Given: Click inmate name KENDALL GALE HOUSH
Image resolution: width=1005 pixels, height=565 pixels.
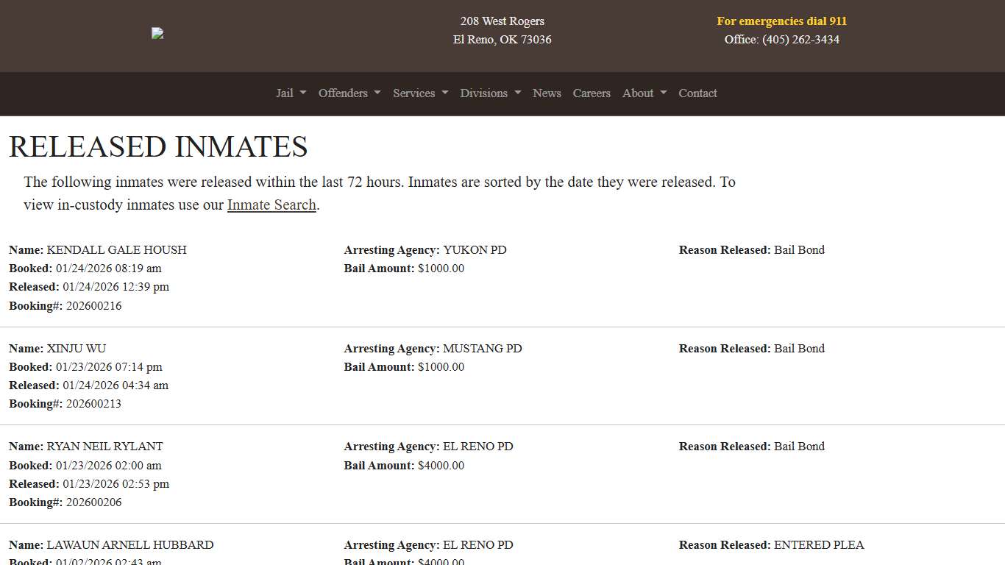Looking at the screenshot, I should pyautogui.click(x=116, y=250).
